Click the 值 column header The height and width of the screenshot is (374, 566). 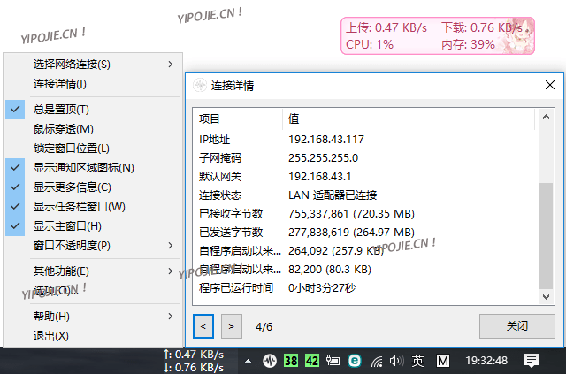(x=409, y=118)
